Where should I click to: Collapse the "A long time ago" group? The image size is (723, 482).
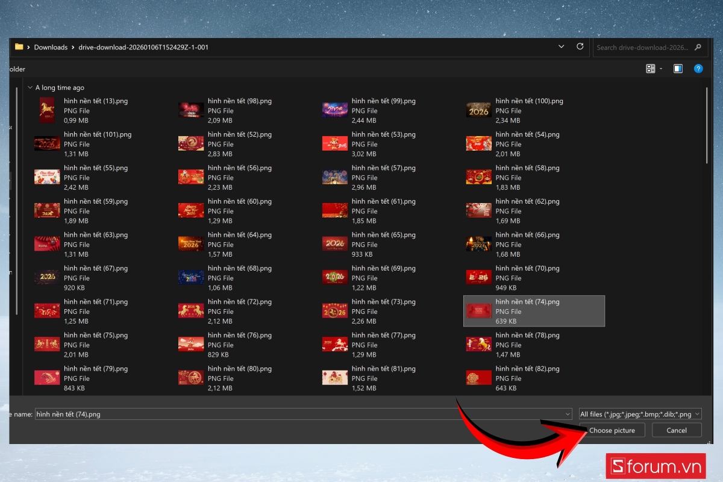click(30, 88)
